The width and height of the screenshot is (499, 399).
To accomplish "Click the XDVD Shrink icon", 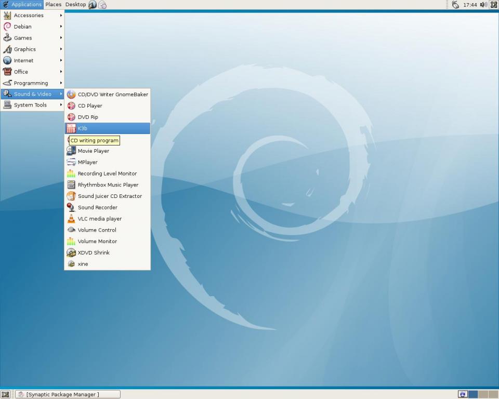I will click(71, 252).
